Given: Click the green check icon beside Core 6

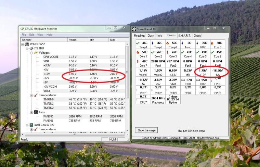Looking at the screenshot, I should click(212, 52).
